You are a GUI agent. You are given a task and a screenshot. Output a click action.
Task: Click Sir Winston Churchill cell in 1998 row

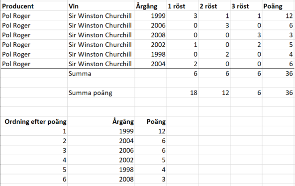point(101,54)
